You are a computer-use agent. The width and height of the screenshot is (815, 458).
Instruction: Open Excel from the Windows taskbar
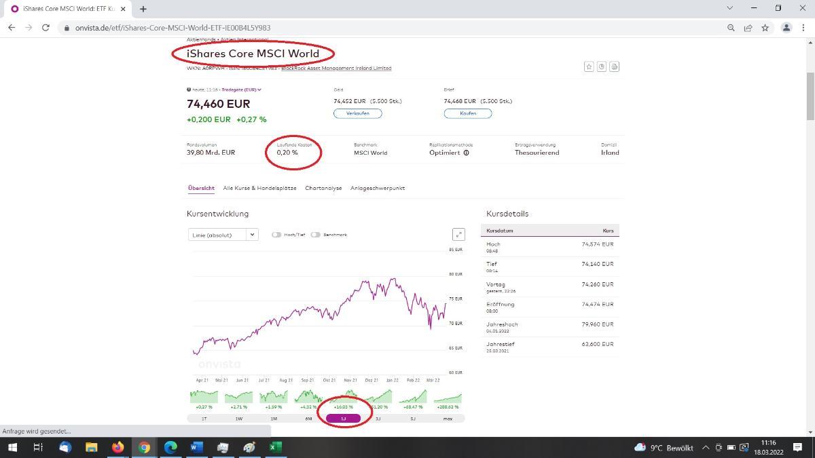275,447
